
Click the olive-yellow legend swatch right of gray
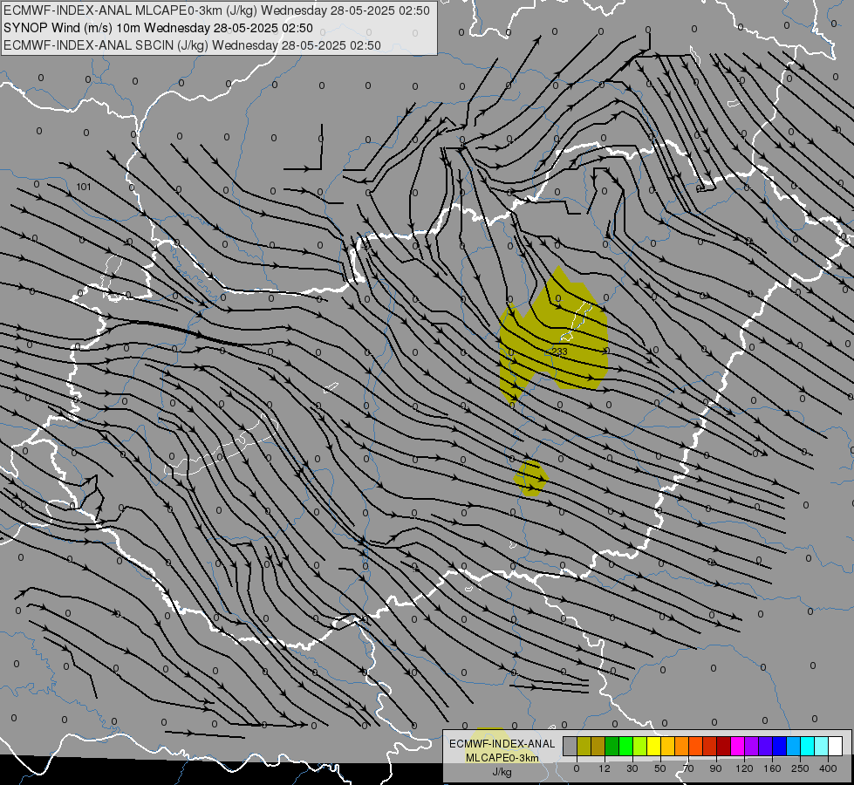[x=584, y=746]
